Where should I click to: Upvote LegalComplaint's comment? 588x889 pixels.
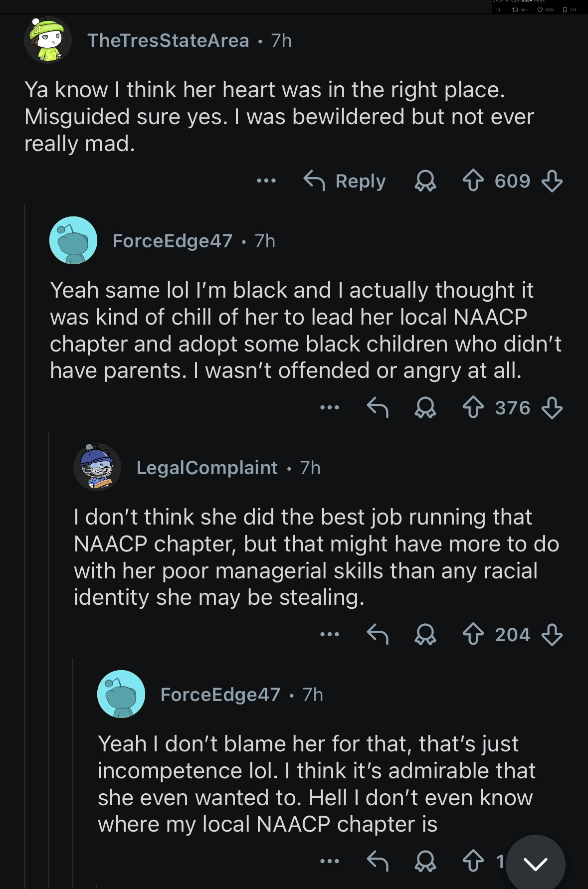point(473,635)
